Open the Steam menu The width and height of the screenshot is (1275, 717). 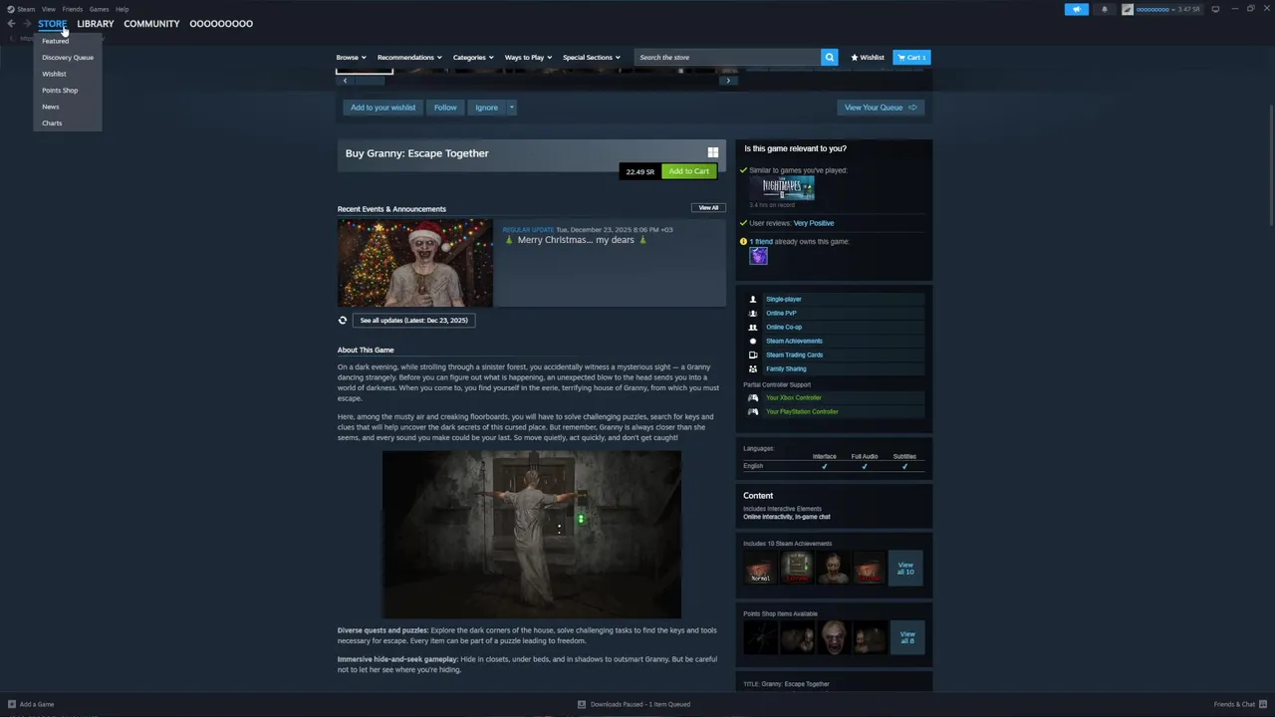click(x=26, y=9)
